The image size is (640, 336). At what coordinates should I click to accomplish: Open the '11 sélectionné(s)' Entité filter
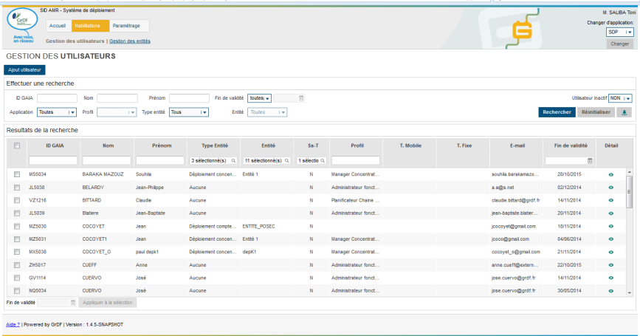tap(266, 161)
